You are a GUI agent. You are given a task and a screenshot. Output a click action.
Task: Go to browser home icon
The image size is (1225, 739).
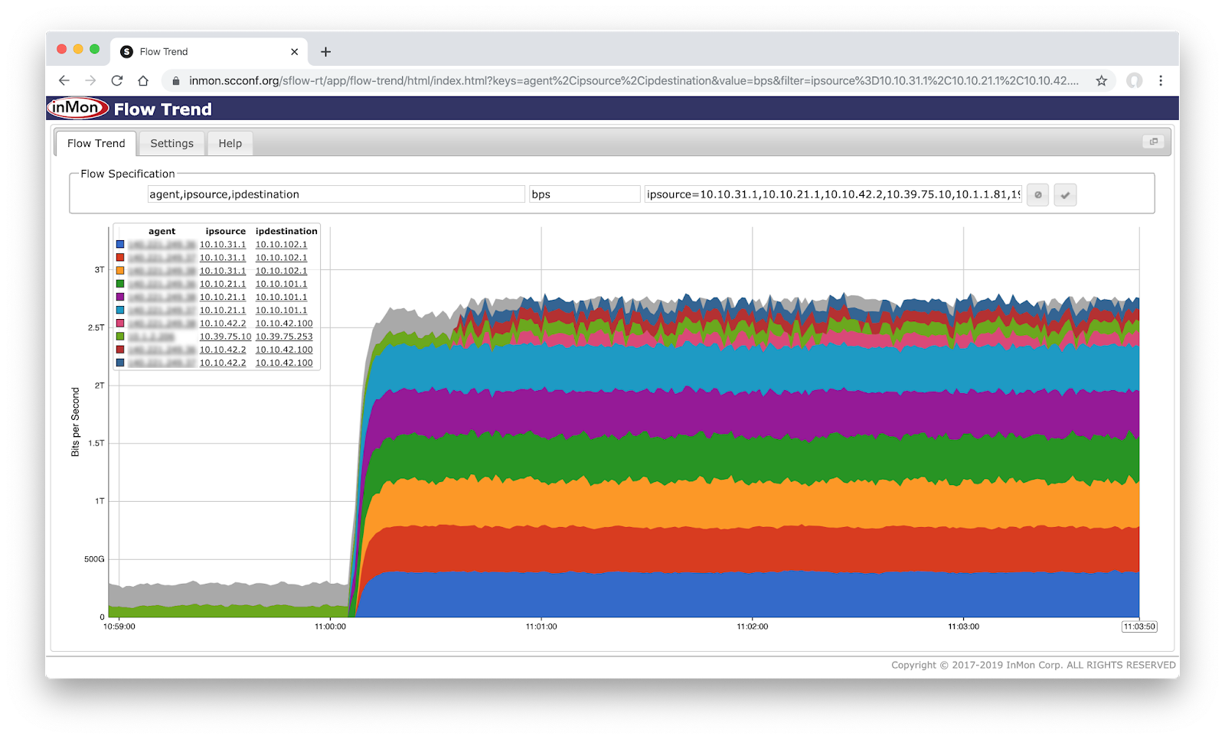(x=143, y=80)
